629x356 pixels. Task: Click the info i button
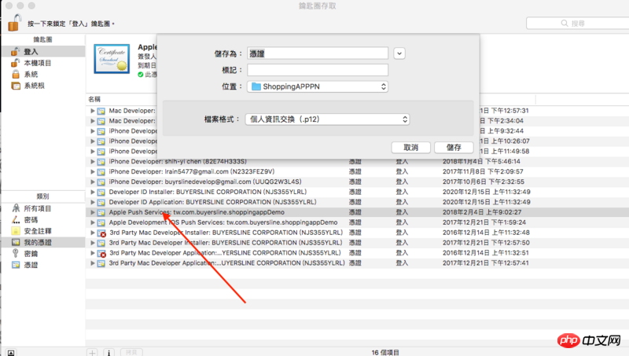point(109,352)
